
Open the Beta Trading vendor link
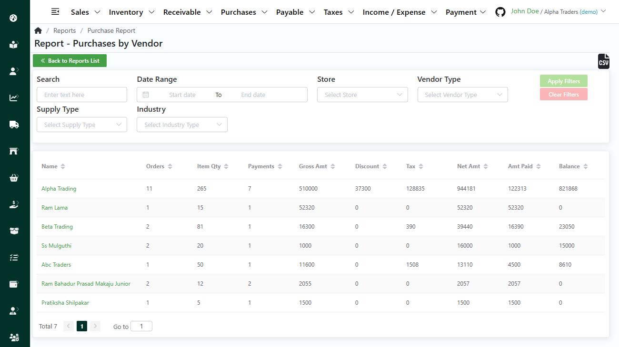pyautogui.click(x=57, y=227)
